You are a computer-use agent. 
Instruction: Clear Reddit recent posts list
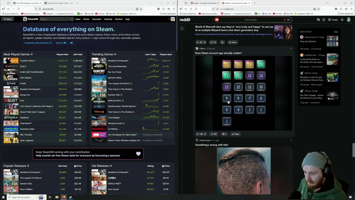[x=336, y=32]
